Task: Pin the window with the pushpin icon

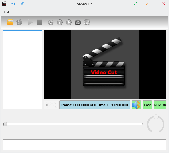Action: tap(22, 4)
